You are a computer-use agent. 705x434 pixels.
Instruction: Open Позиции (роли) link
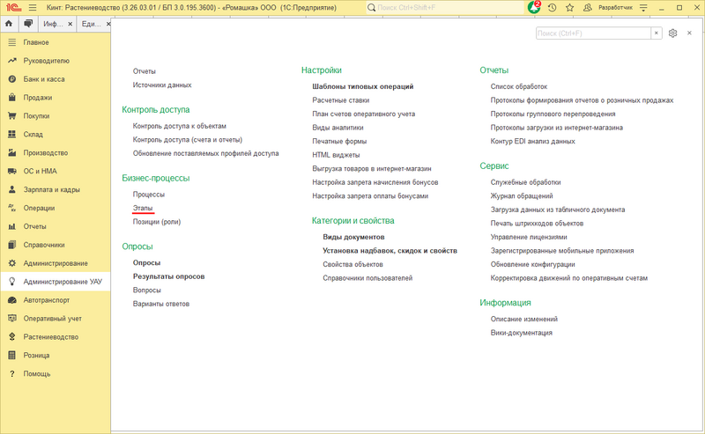[x=157, y=222]
